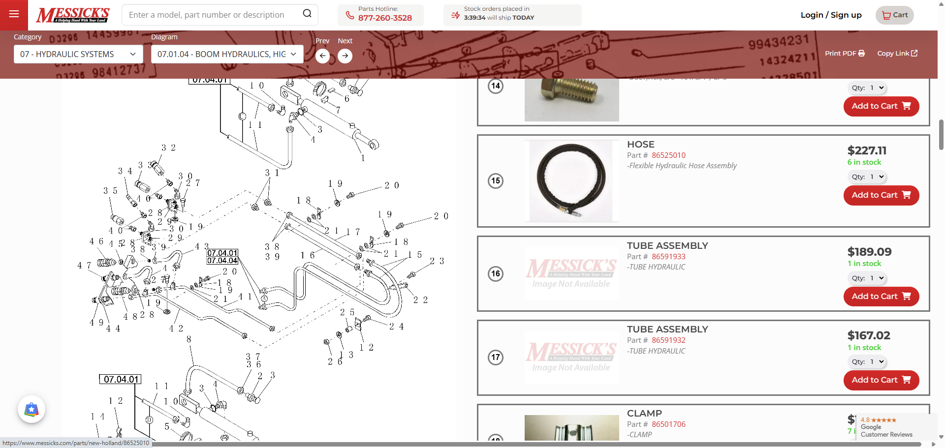Open the hose product photo
Viewport: 945px width, 448px height.
571,181
